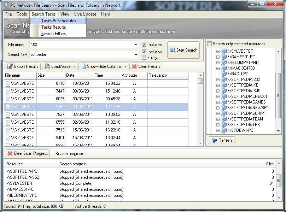Click file icon of row sized 6035
286x212 pixels.
pos(8,99)
